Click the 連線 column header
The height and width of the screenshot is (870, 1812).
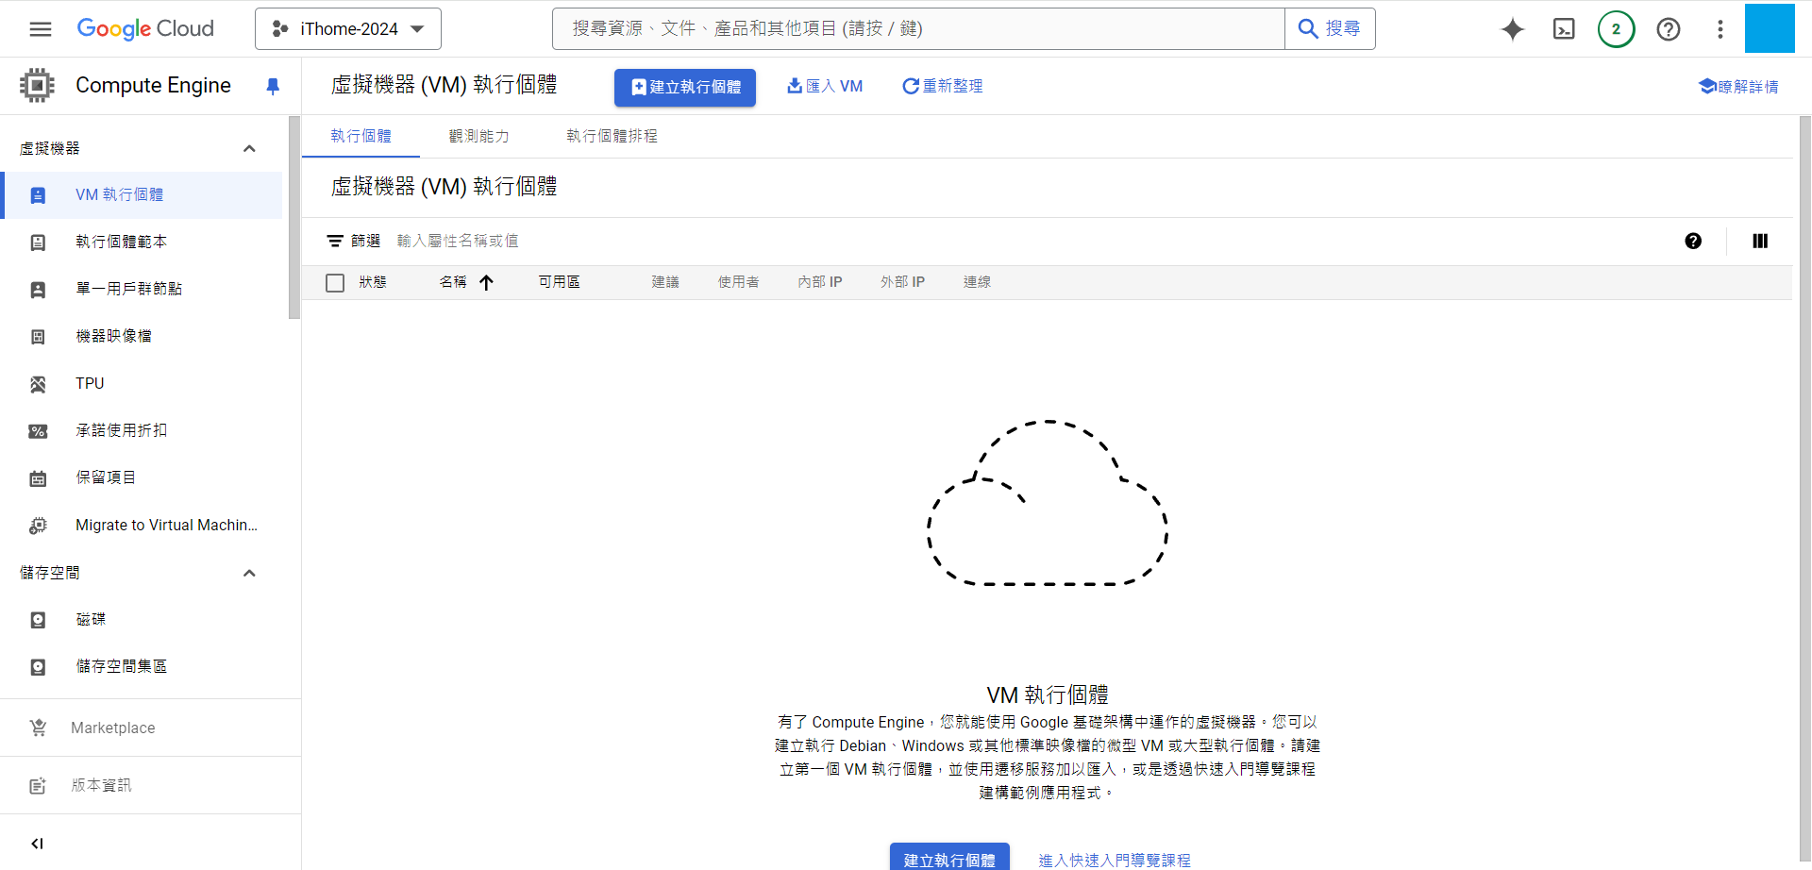point(977,282)
